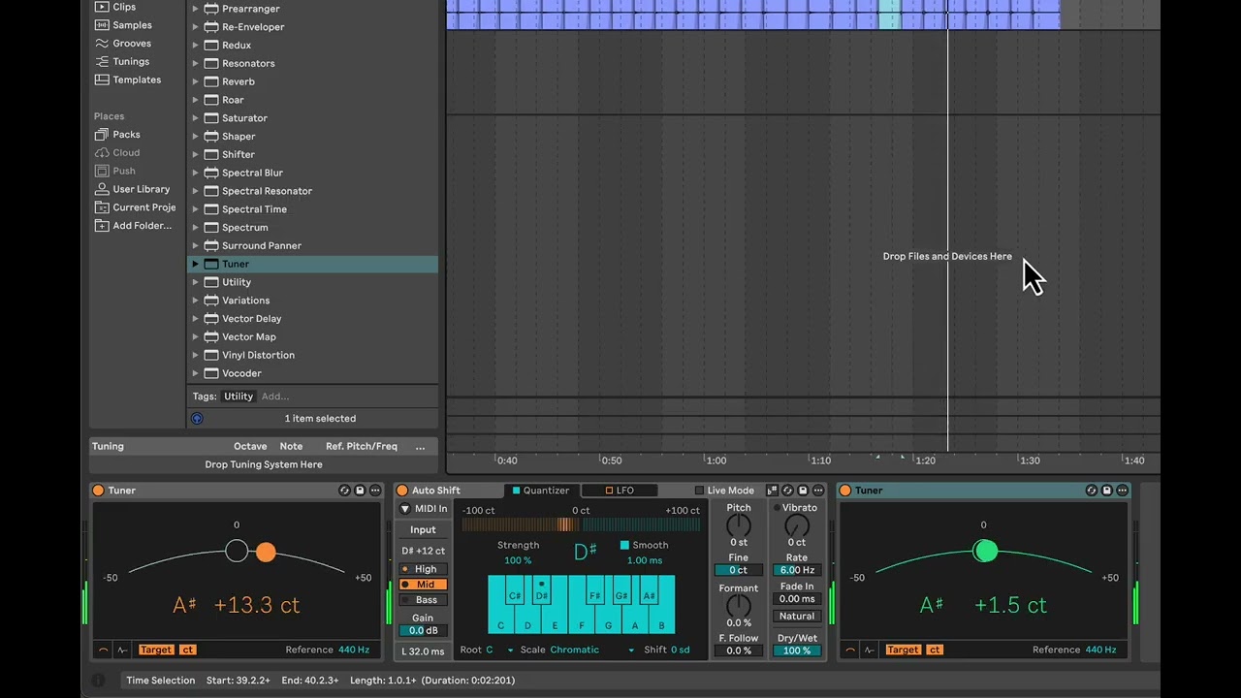1241x698 pixels.
Task: Open the Cloud place
Action: pyautogui.click(x=117, y=153)
